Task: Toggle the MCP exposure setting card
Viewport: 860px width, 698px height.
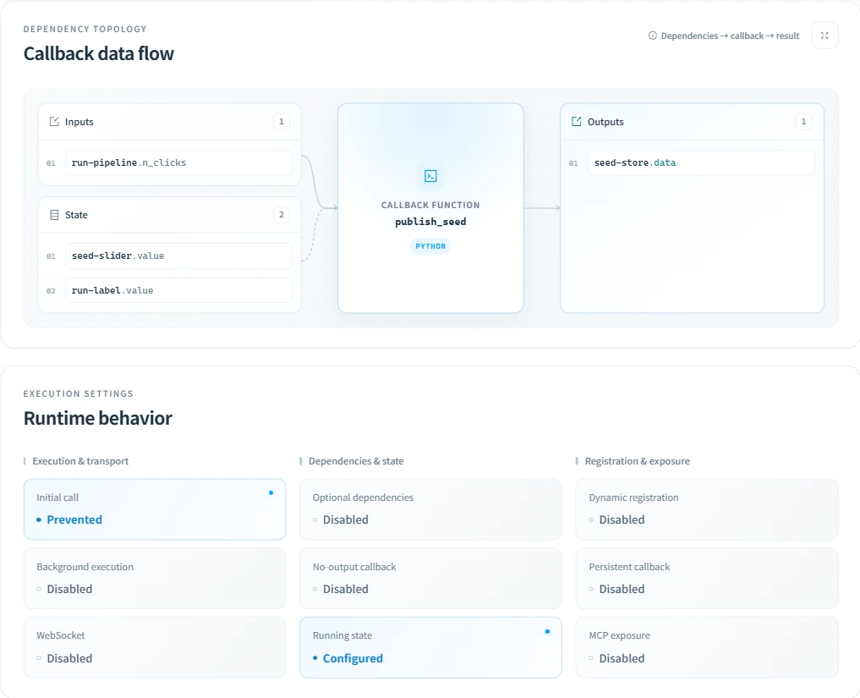Action: [707, 647]
